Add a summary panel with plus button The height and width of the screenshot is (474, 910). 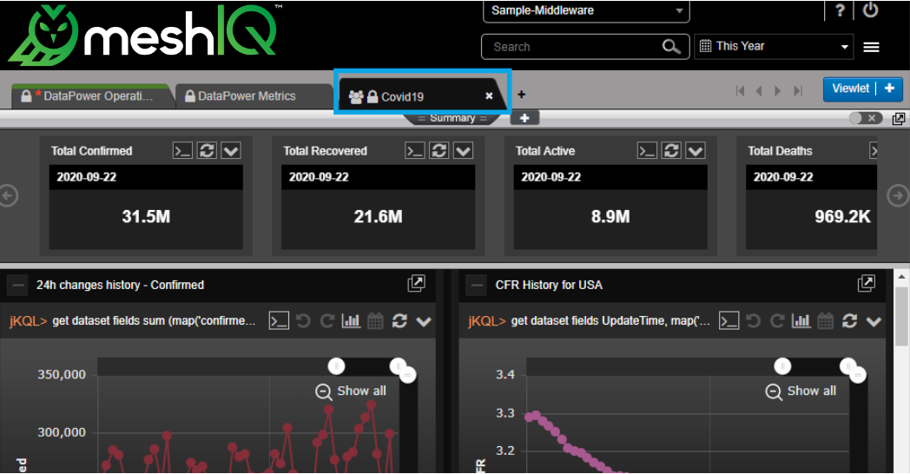tap(524, 118)
